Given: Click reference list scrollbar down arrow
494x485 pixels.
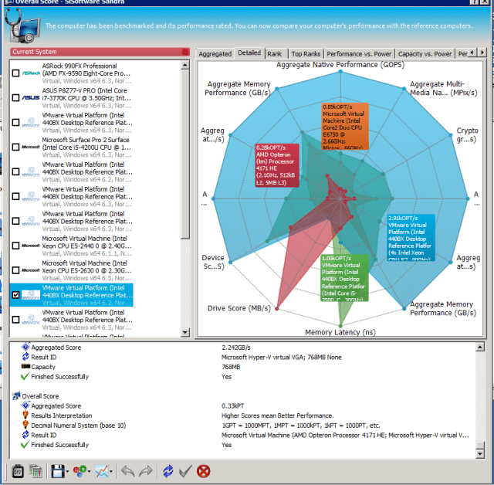Looking at the screenshot, I should (x=185, y=332).
